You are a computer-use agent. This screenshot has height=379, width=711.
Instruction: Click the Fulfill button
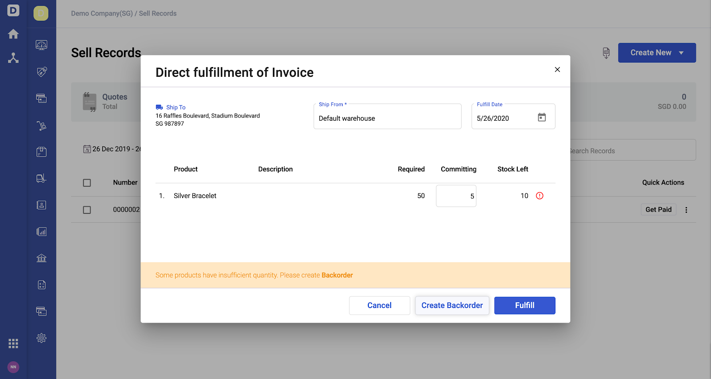coord(525,305)
